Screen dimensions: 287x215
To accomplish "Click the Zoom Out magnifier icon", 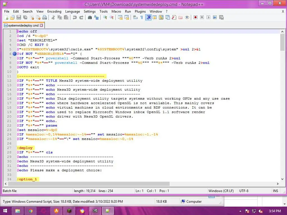I will pyautogui.click(x=112, y=17).
